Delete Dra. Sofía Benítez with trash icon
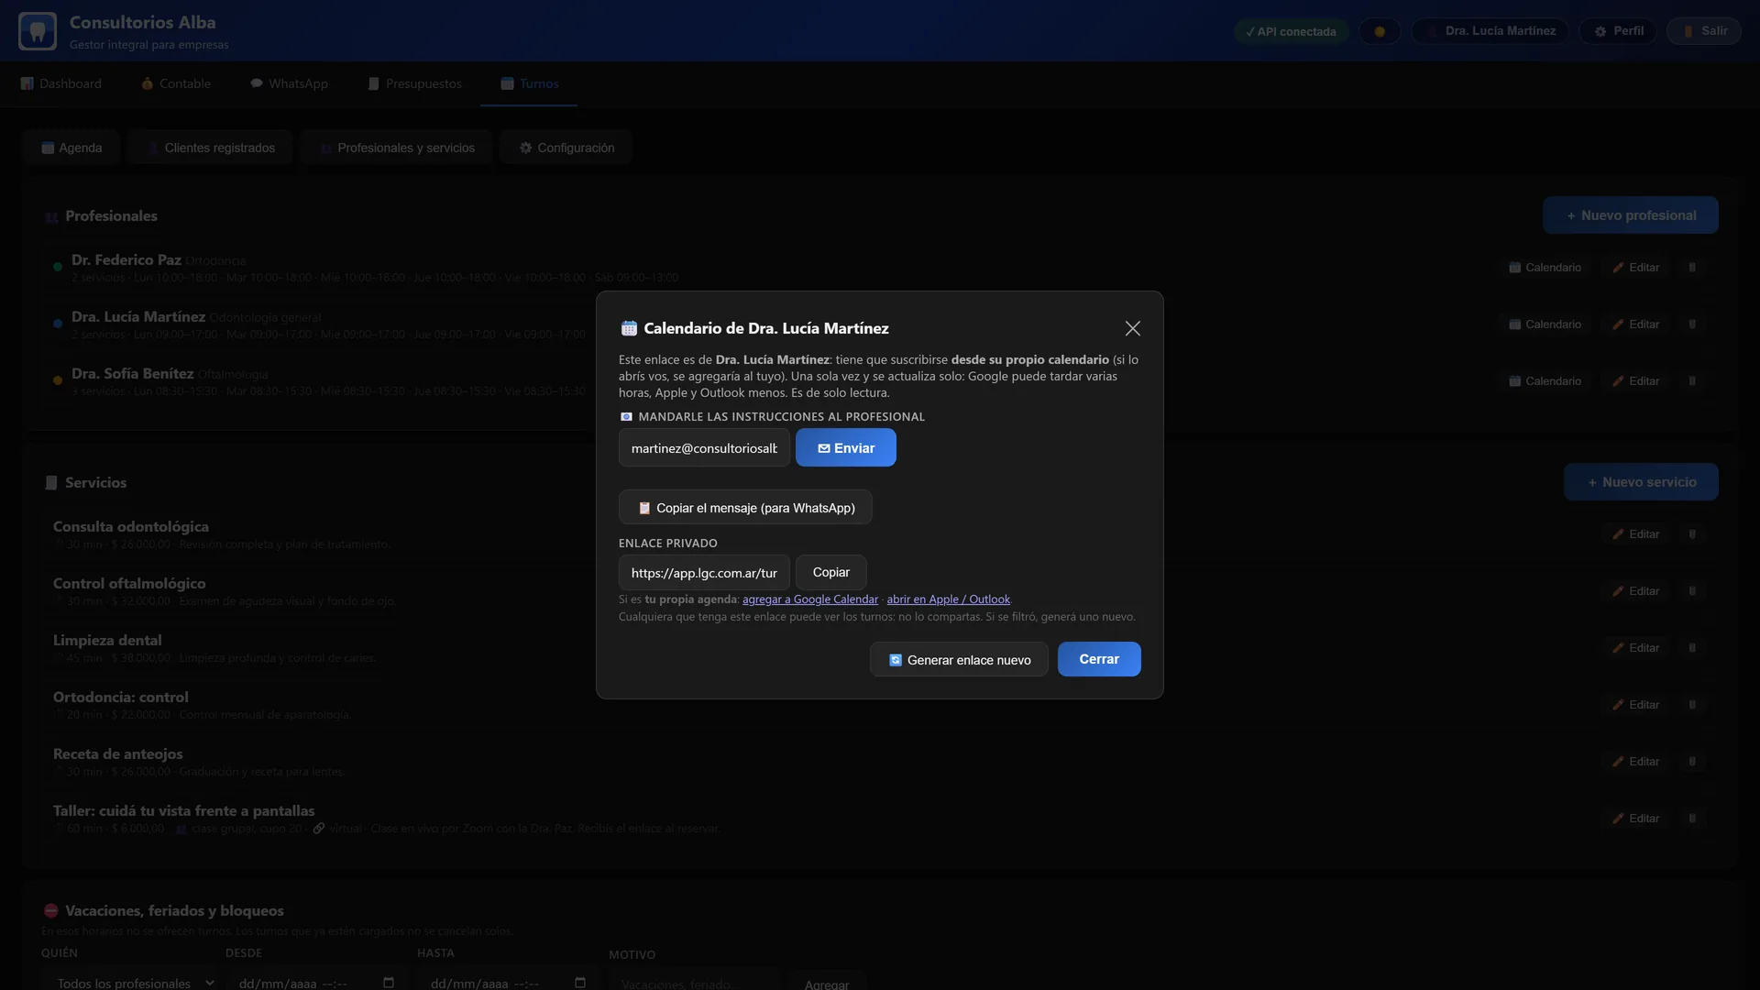Image resolution: width=1760 pixels, height=990 pixels. point(1692,381)
